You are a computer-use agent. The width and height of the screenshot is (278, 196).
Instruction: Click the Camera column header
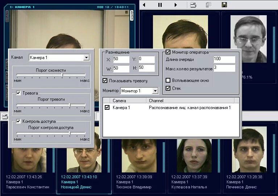coord(128,101)
